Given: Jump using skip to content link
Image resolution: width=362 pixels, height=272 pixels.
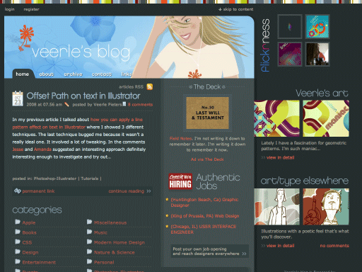Looking at the screenshot, I should (236, 9).
